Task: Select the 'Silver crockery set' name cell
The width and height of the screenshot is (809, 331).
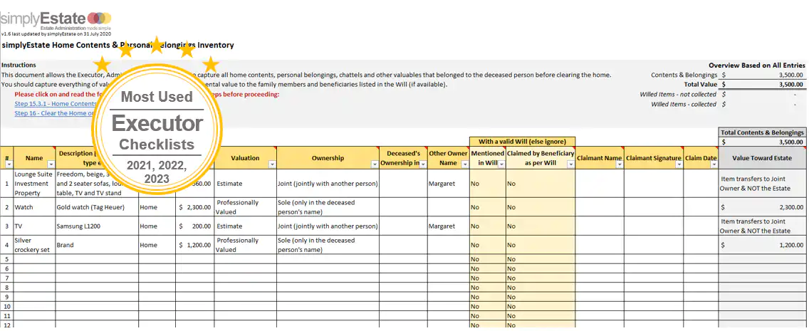Action: pyautogui.click(x=34, y=245)
